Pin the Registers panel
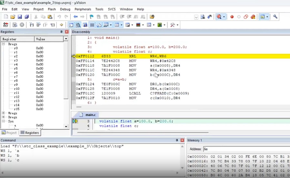 (61, 32)
